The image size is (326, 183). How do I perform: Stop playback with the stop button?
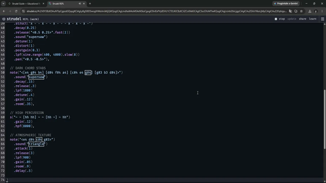[280, 19]
